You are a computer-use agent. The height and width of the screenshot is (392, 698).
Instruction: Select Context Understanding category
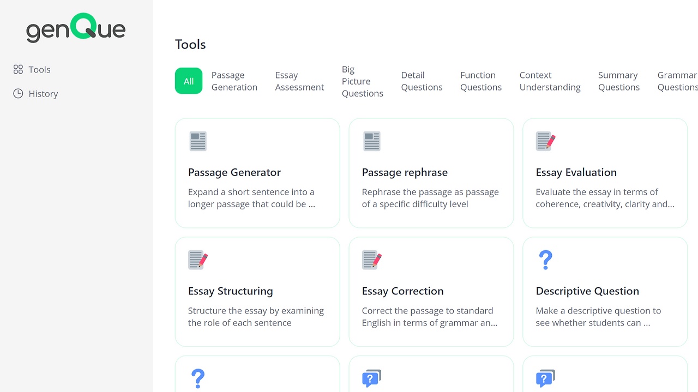(550, 81)
